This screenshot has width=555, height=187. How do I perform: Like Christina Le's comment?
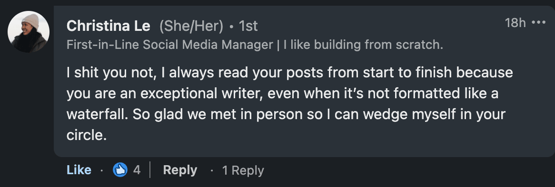79,170
